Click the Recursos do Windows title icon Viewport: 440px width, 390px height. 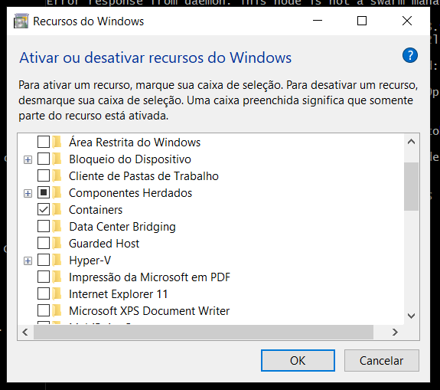click(21, 21)
